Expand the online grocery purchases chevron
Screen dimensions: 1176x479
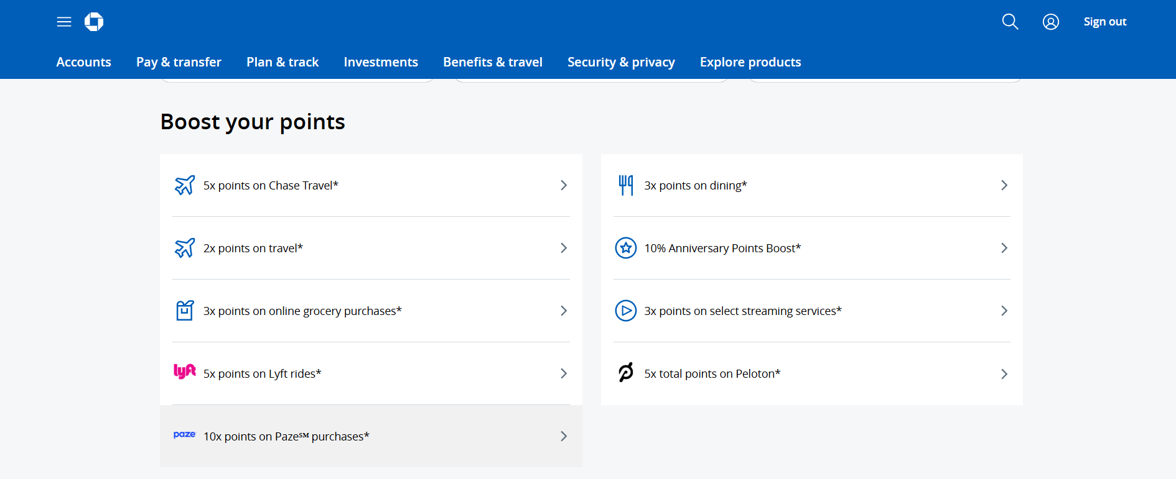point(564,311)
